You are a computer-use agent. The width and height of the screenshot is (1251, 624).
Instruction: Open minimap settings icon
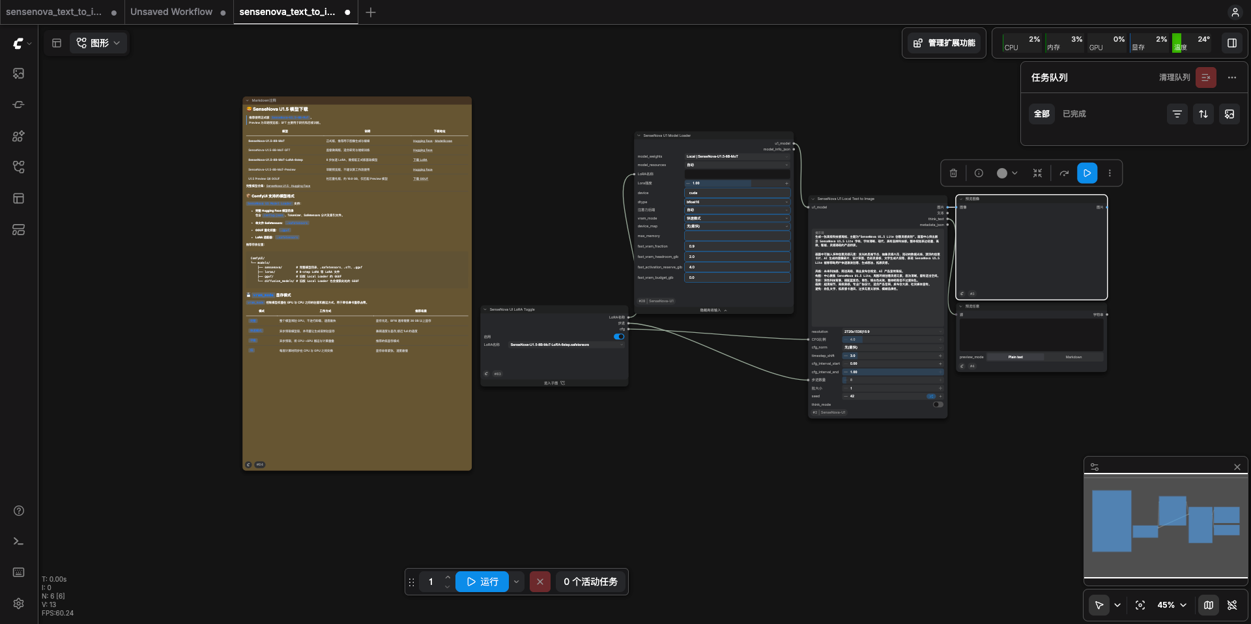1095,467
